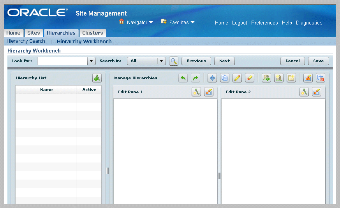Click the Oracle logo
Viewport: 340px width, 208px height.
[x=37, y=12]
